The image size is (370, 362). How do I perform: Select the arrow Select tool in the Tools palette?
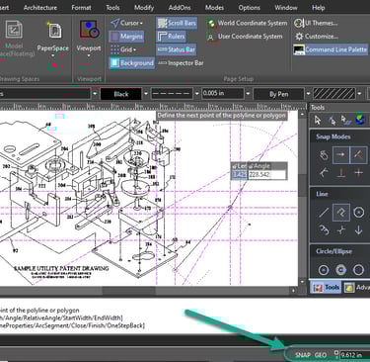[318, 121]
